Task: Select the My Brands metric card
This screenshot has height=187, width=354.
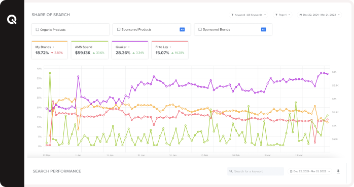Action: (49, 50)
